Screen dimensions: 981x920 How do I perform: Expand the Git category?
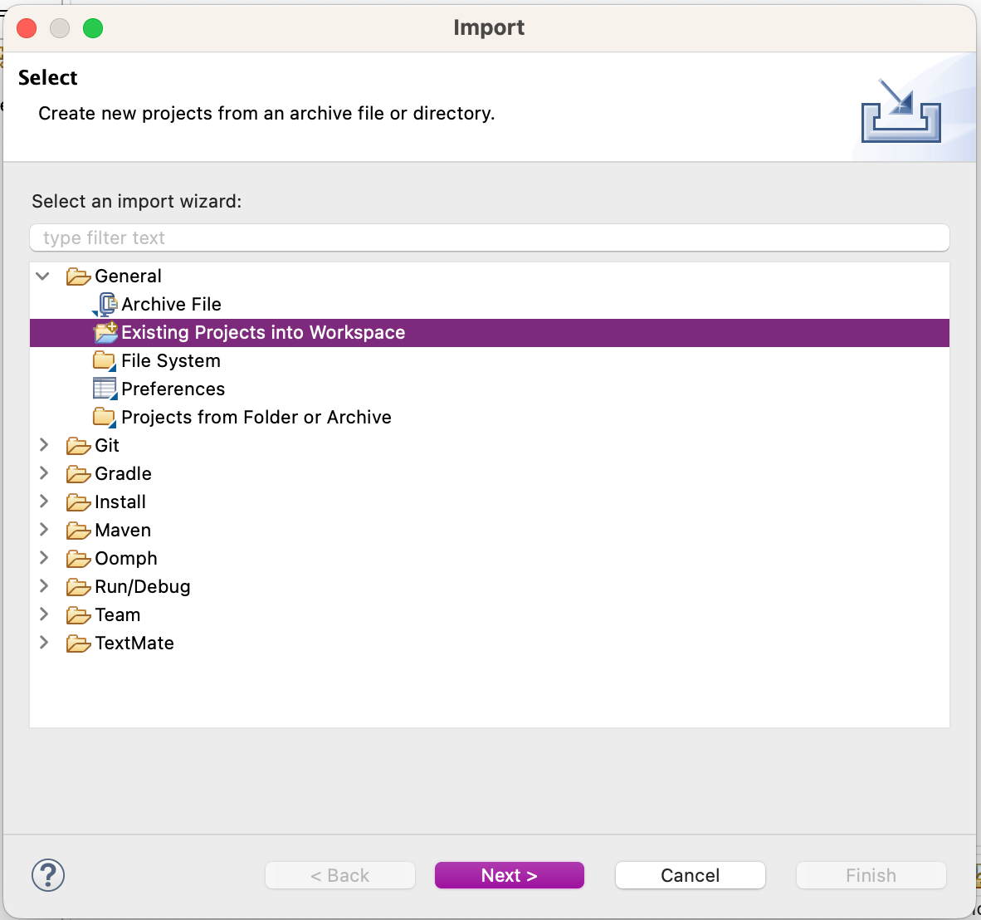point(44,446)
